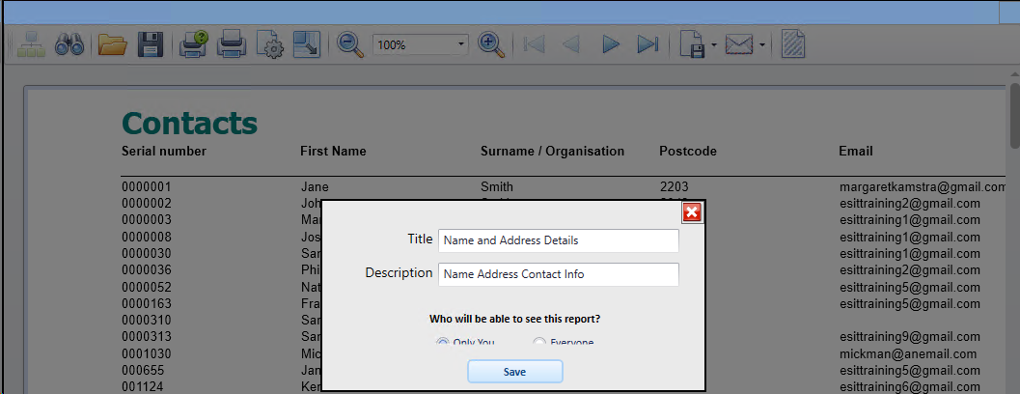
Task: Click the document map tree icon
Action: point(30,44)
